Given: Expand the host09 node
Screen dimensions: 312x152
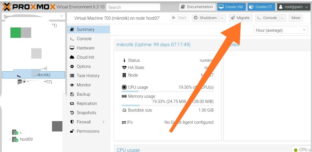Looking at the screenshot, I should (x=10, y=139).
